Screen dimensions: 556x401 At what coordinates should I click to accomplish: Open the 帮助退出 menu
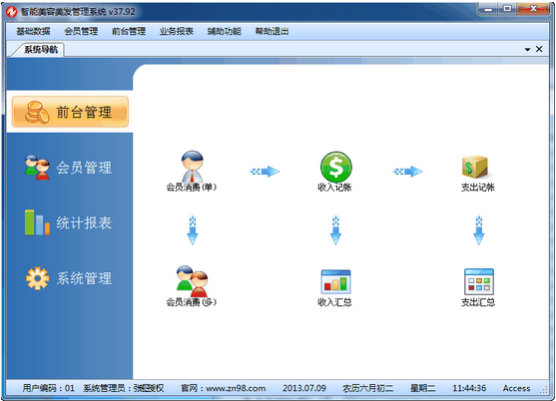272,31
